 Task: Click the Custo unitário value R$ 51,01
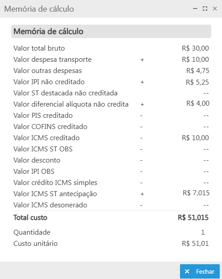(x=195, y=244)
